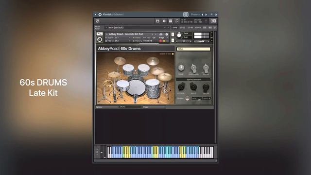Open Kontakt options gear icon
The image size is (311, 175).
[x=164, y=21]
